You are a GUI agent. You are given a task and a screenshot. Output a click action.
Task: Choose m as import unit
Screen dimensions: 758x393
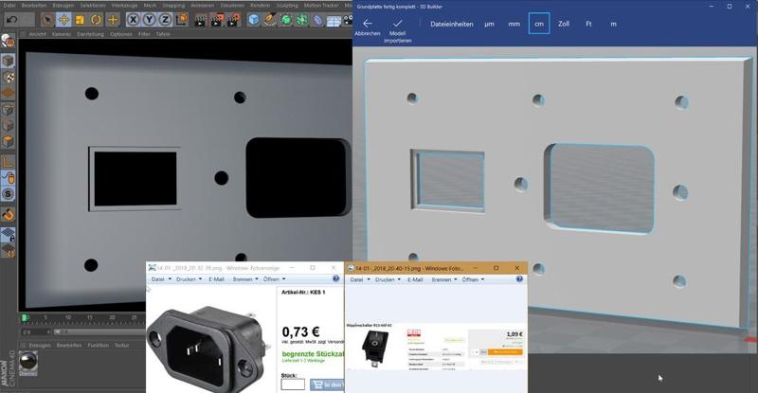(613, 25)
